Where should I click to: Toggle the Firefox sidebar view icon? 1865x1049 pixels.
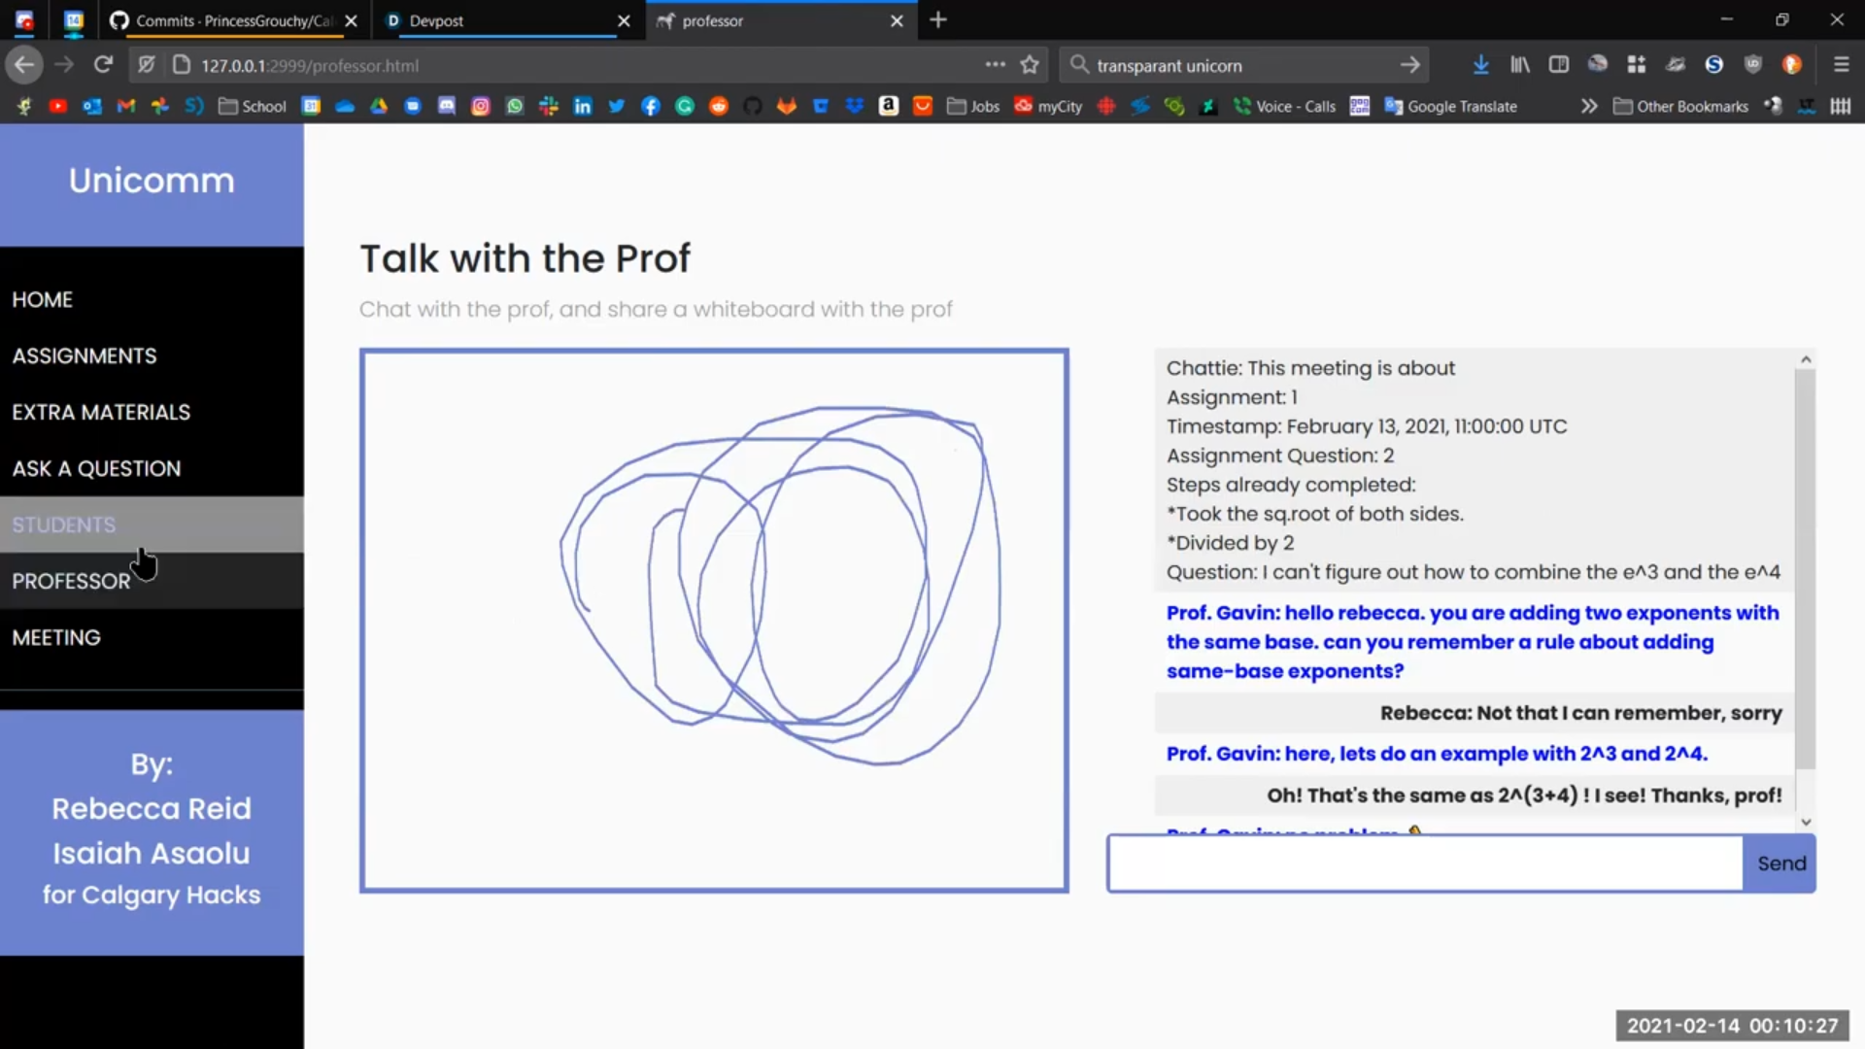[x=1559, y=65]
